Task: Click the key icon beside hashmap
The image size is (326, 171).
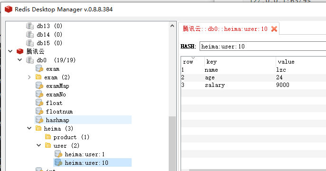Action: click(39, 120)
